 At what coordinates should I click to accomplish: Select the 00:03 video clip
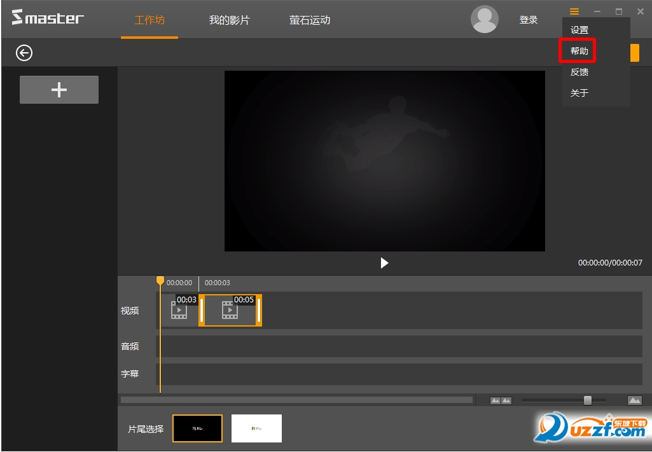[x=179, y=310]
